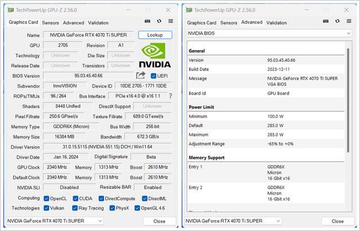
Task: Select Advanced tab in right window
Action: click(x=251, y=22)
